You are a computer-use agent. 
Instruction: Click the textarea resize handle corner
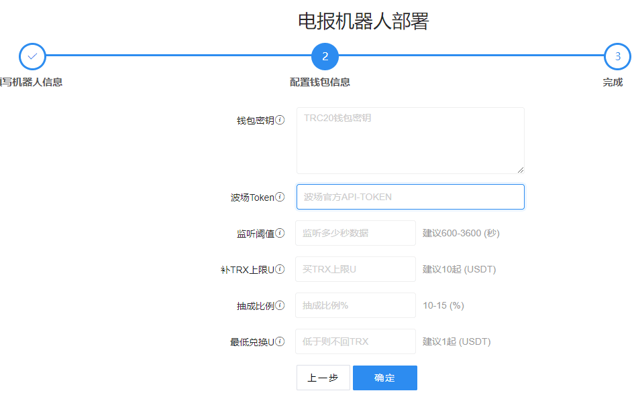point(521,170)
